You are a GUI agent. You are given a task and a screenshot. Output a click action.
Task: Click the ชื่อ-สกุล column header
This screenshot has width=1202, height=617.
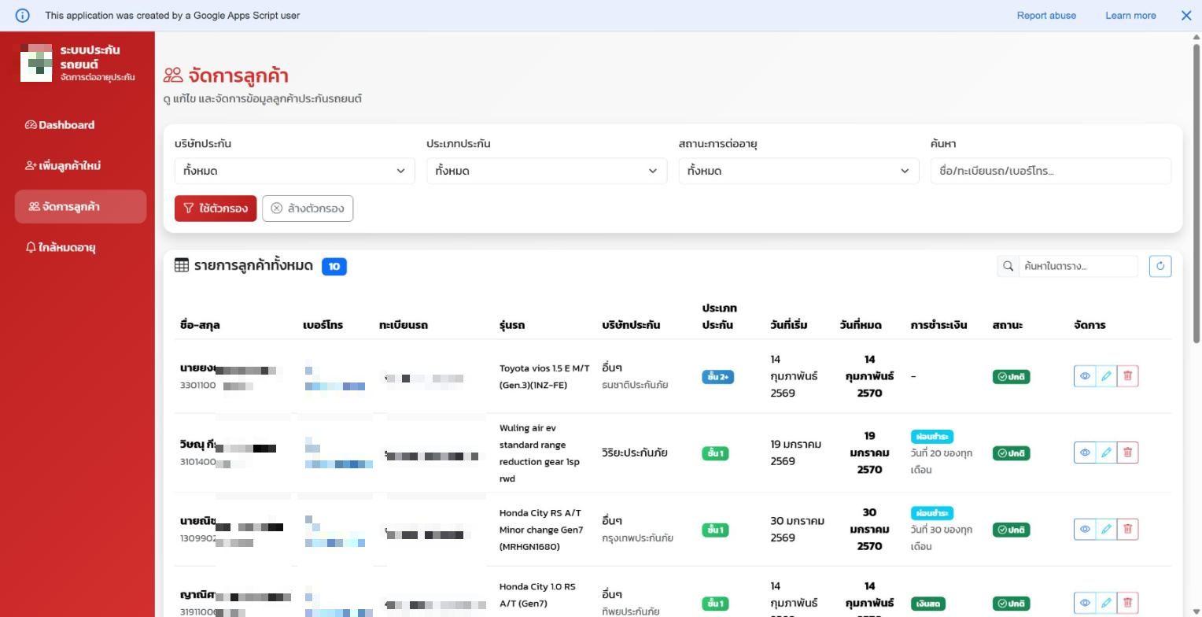pyautogui.click(x=200, y=325)
